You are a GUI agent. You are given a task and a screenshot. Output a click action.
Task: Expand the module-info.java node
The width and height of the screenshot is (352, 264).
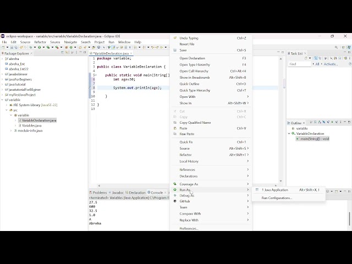click(x=11, y=131)
